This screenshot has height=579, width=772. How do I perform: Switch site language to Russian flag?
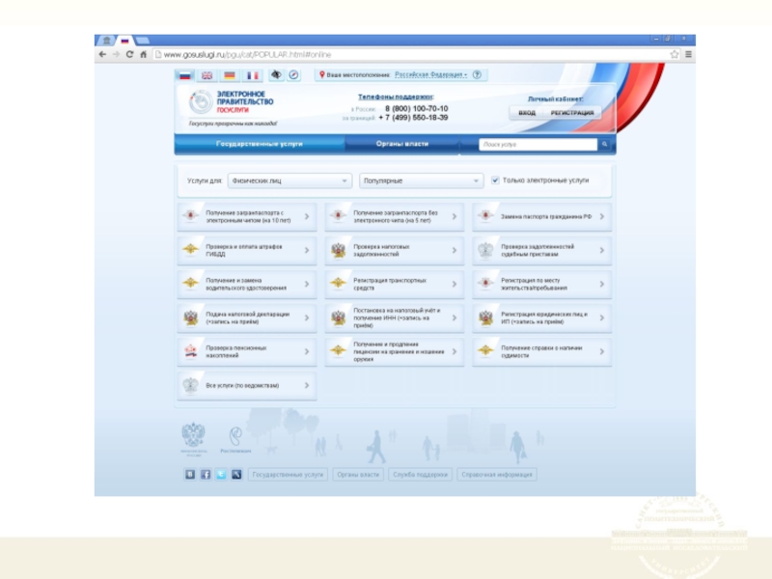(184, 75)
